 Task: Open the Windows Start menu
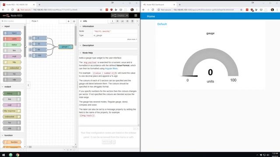pyautogui.click(x=3, y=155)
